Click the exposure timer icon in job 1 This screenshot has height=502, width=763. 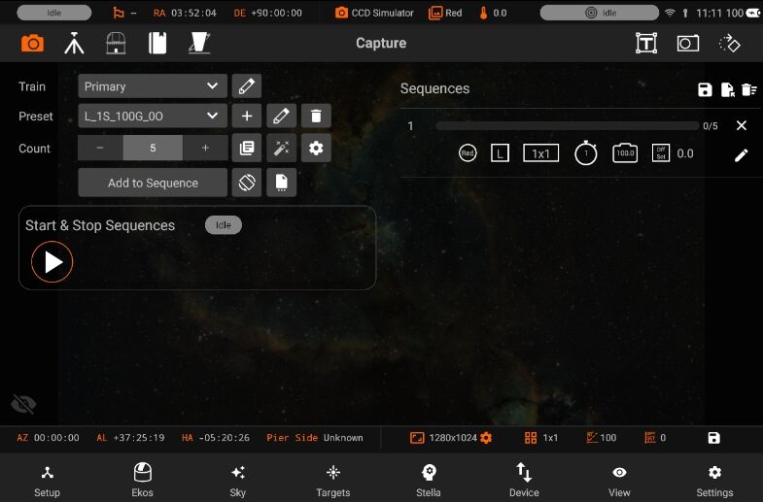point(586,153)
